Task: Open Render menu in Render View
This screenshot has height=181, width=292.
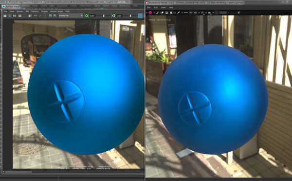Action: click(x=20, y=11)
